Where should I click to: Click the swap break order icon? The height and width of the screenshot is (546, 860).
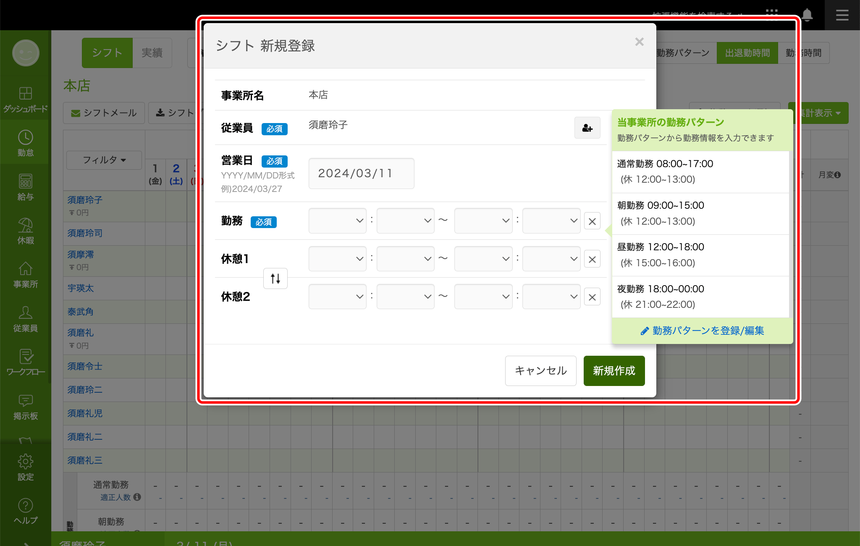[275, 278]
